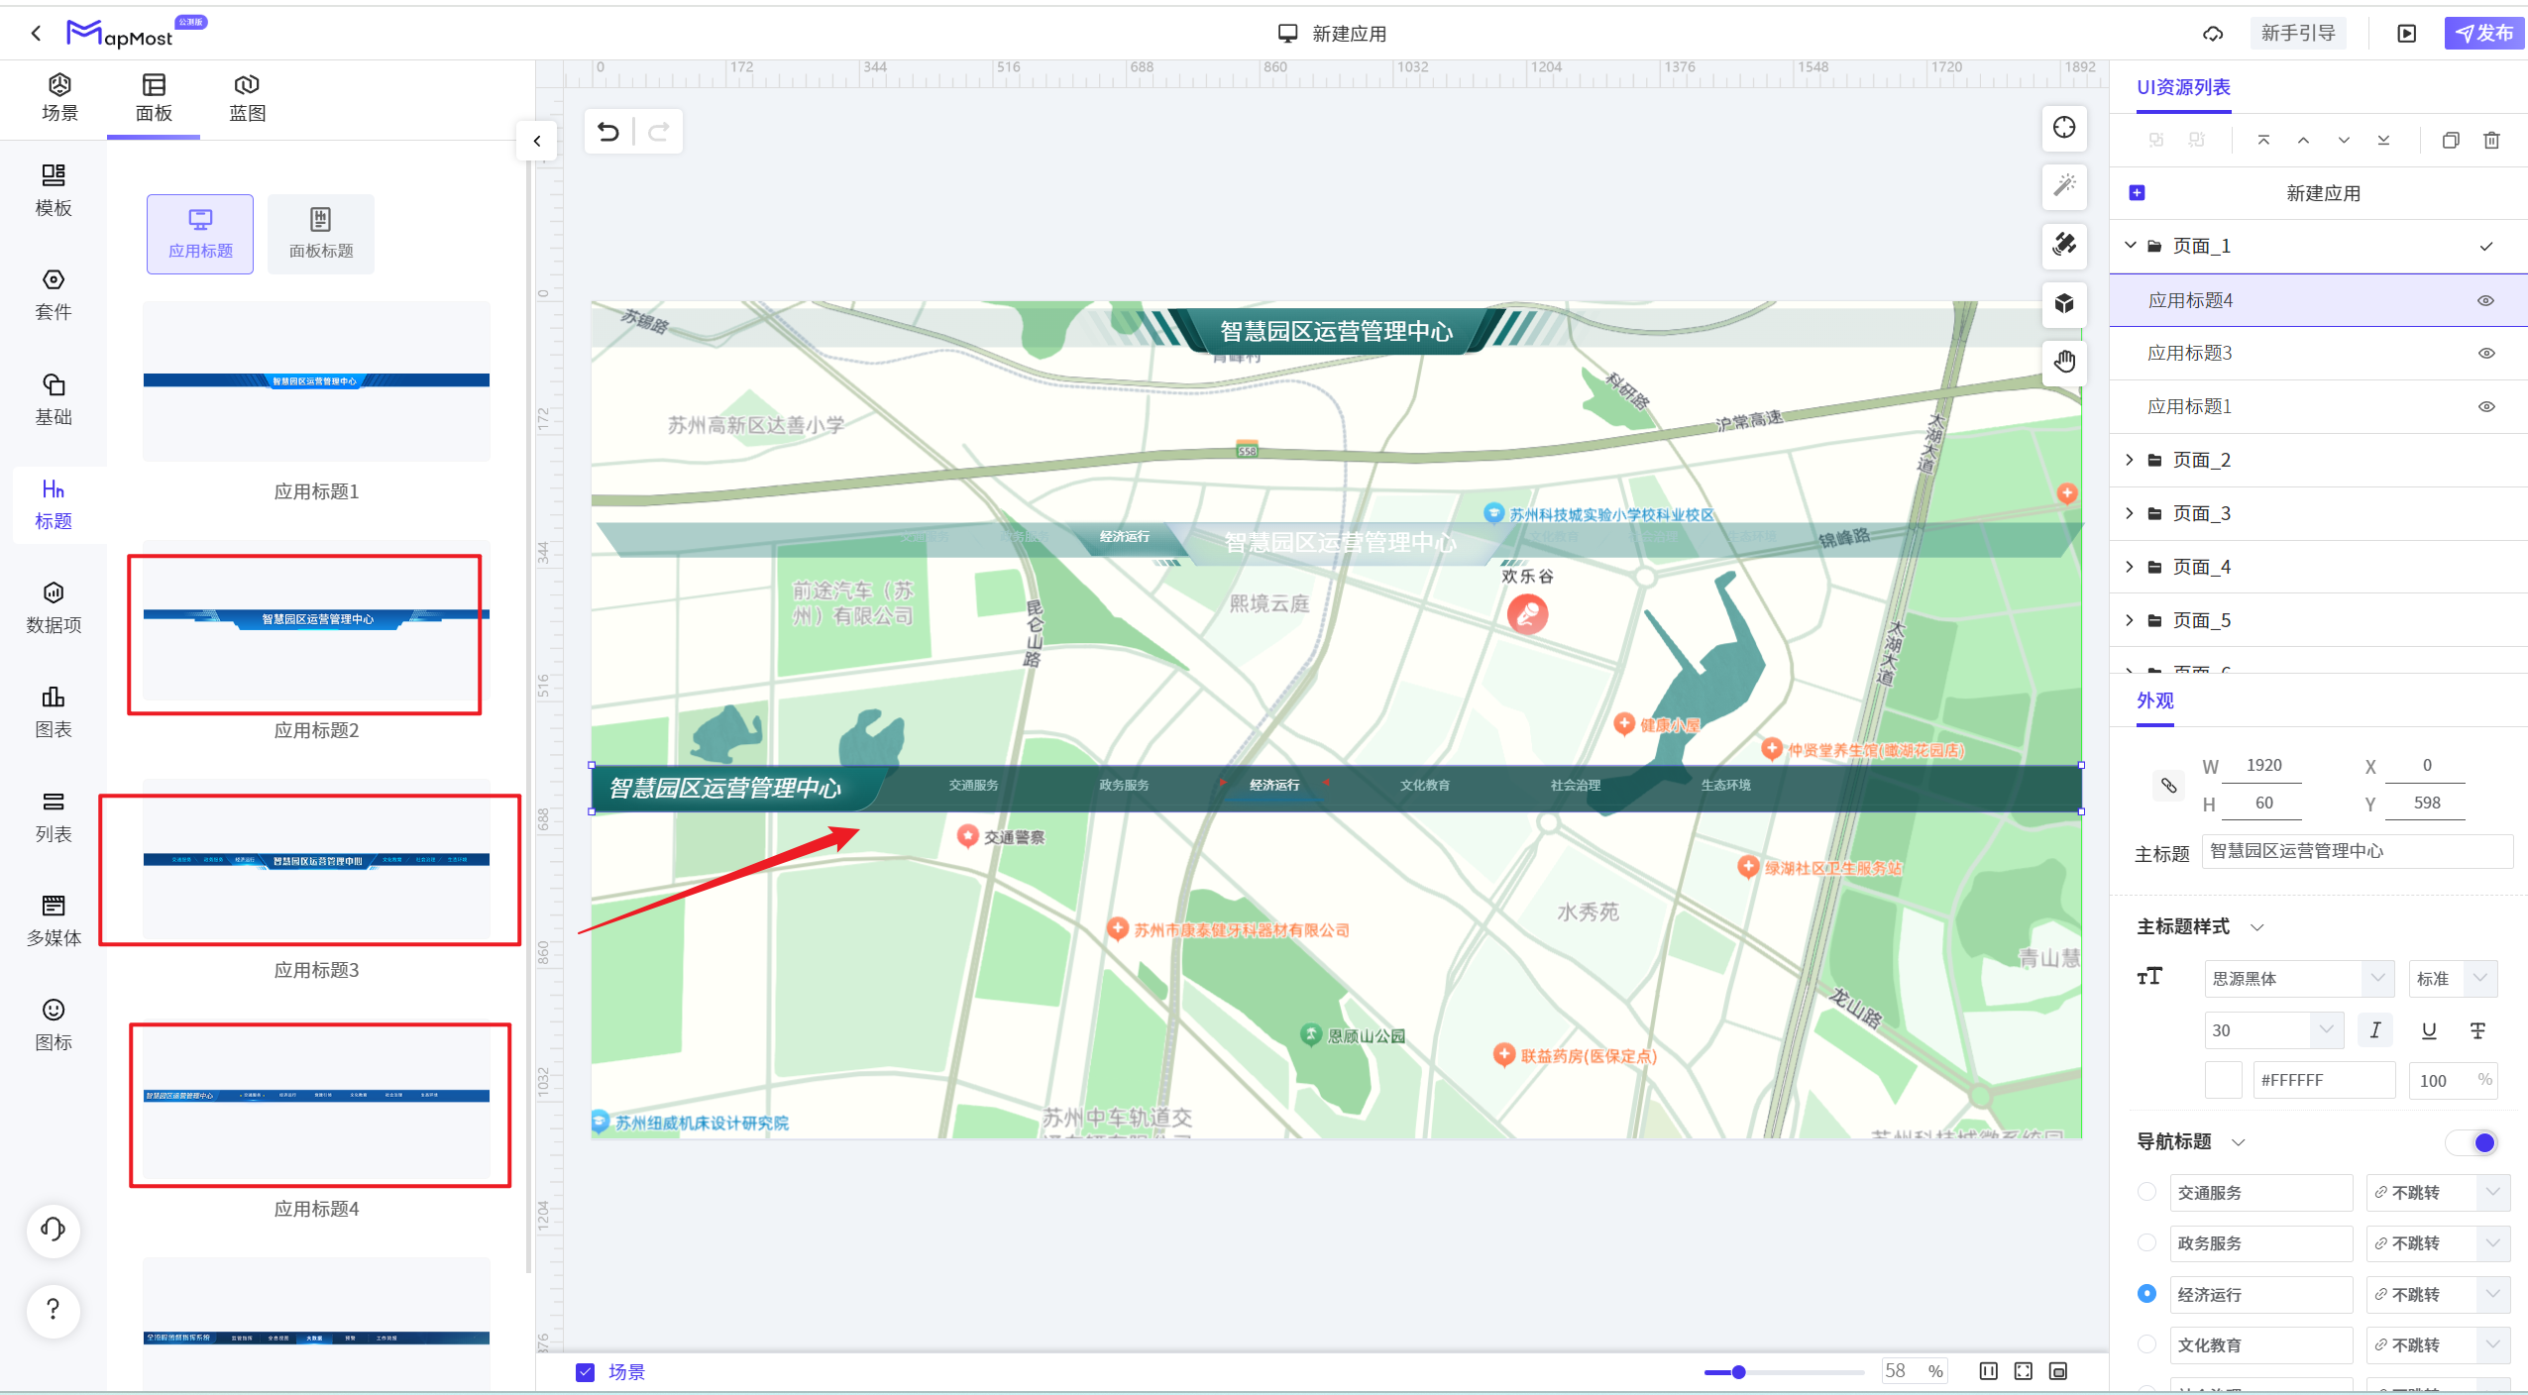Collapse the 页面_1 folder
Screen dimensions: 2528x1395
pos(2130,246)
